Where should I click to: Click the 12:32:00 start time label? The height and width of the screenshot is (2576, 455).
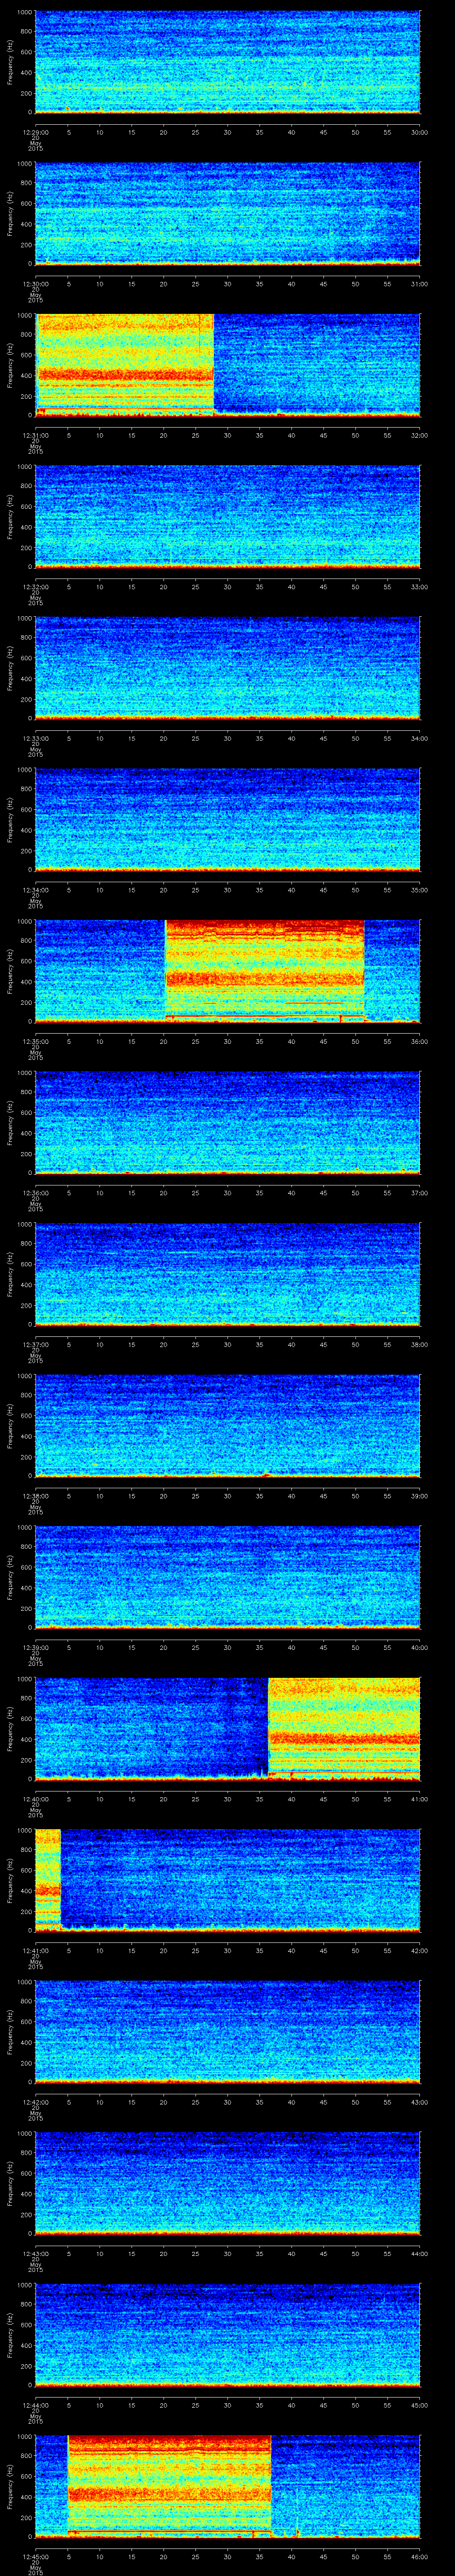35,587
